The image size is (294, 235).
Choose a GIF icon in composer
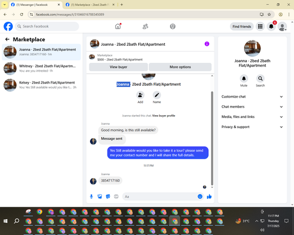point(116,196)
